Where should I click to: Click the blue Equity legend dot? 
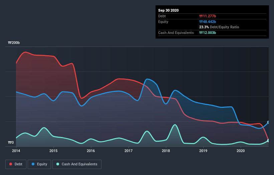(x=33, y=164)
